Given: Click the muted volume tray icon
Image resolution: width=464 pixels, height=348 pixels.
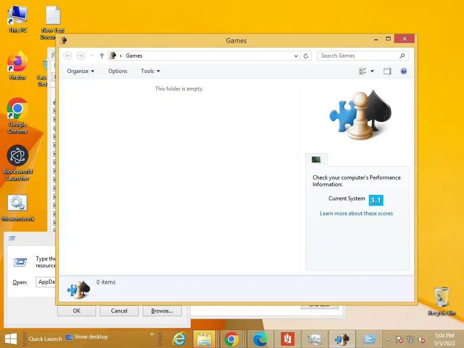Looking at the screenshot, I should click(421, 339).
